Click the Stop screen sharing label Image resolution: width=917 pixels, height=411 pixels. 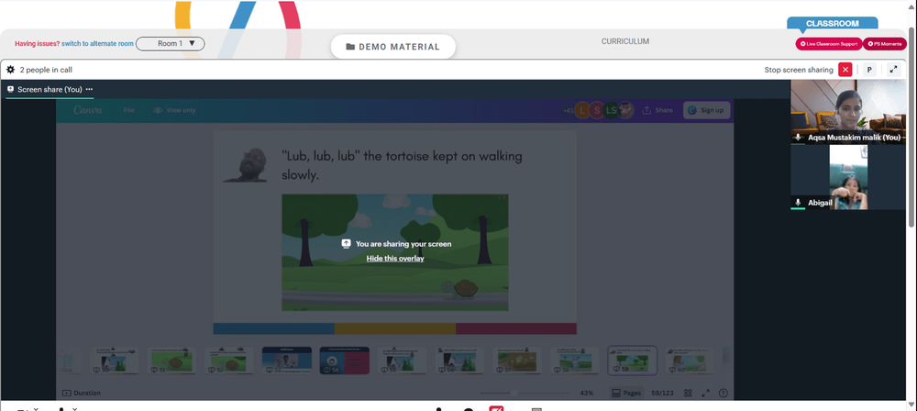tap(799, 70)
